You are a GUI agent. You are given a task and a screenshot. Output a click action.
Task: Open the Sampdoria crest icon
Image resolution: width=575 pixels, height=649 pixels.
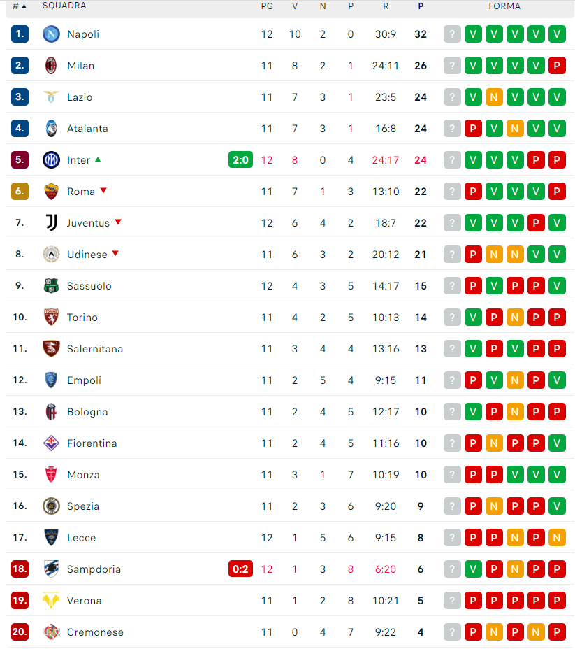point(51,569)
